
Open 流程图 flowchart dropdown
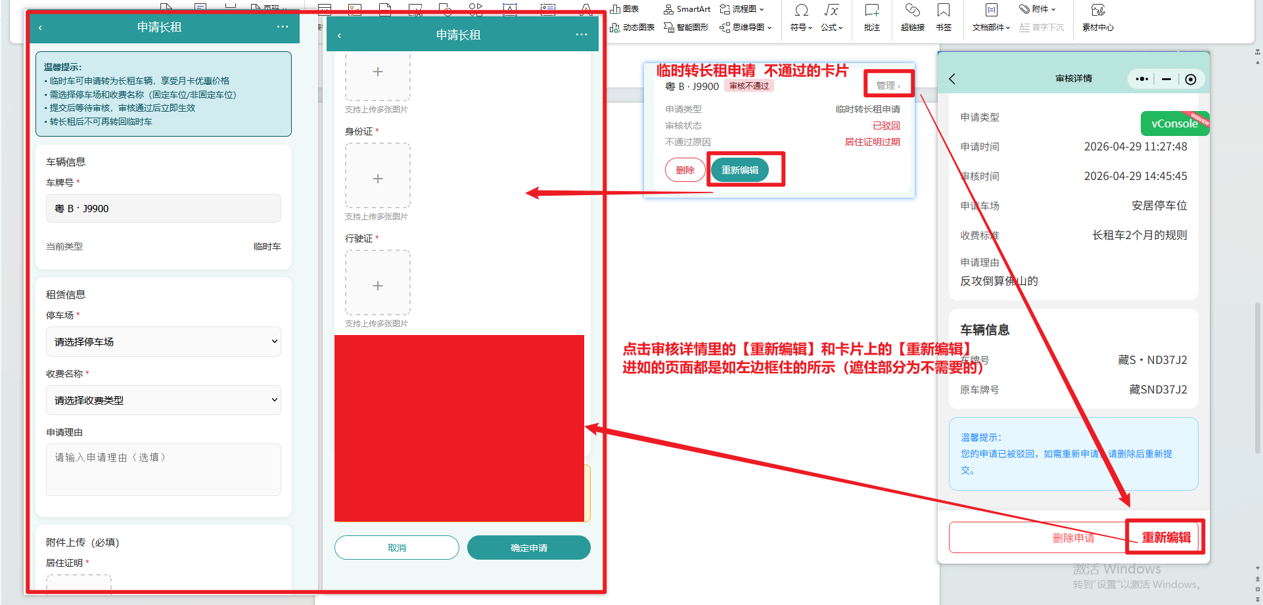pyautogui.click(x=742, y=9)
